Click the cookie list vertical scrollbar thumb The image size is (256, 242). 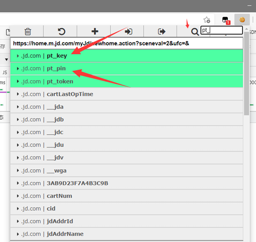247,73
